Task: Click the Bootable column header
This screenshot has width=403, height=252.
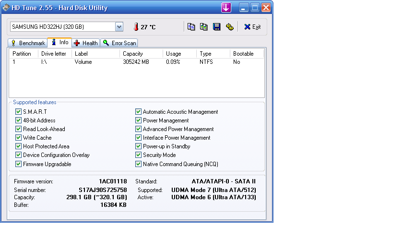Action: 247,54
